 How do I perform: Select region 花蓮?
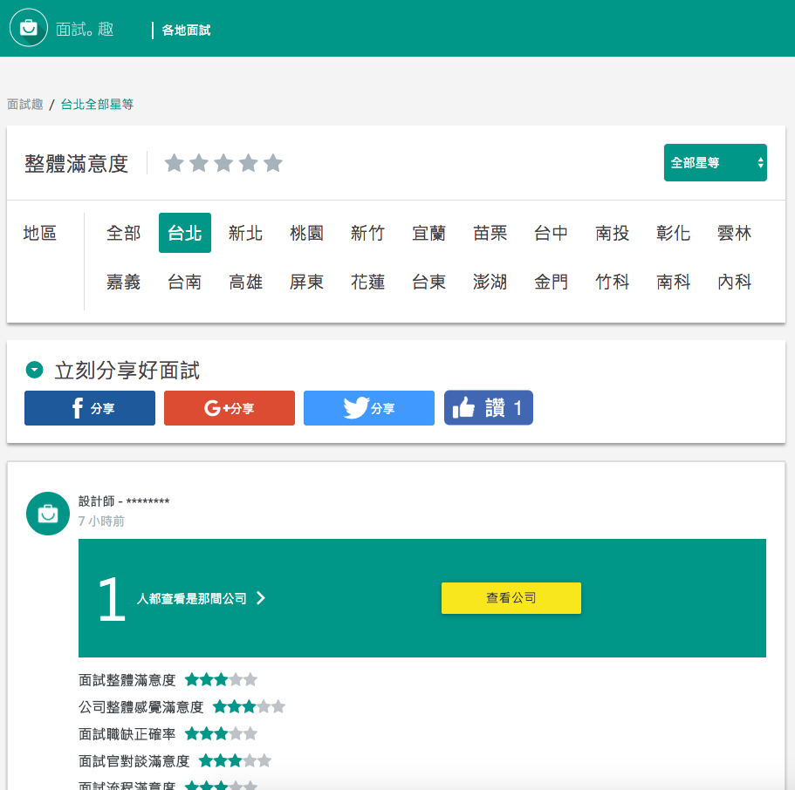click(x=367, y=282)
